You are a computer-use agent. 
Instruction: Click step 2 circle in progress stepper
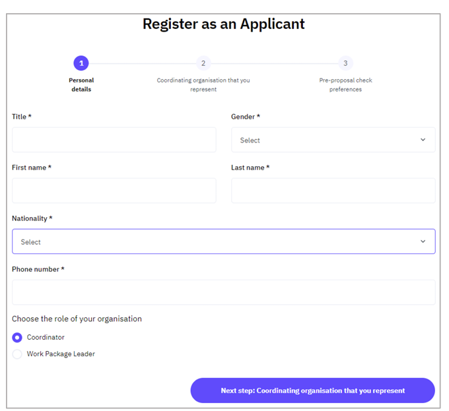pos(203,63)
